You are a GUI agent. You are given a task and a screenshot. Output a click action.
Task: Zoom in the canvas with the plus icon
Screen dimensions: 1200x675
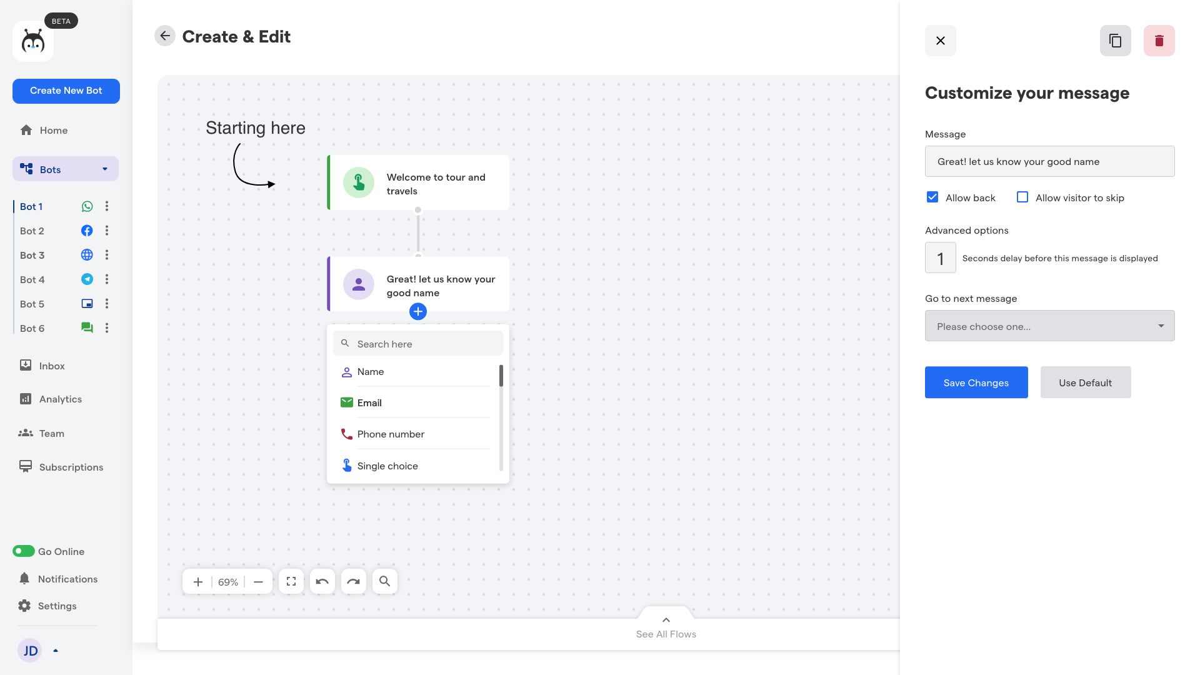pyautogui.click(x=198, y=582)
